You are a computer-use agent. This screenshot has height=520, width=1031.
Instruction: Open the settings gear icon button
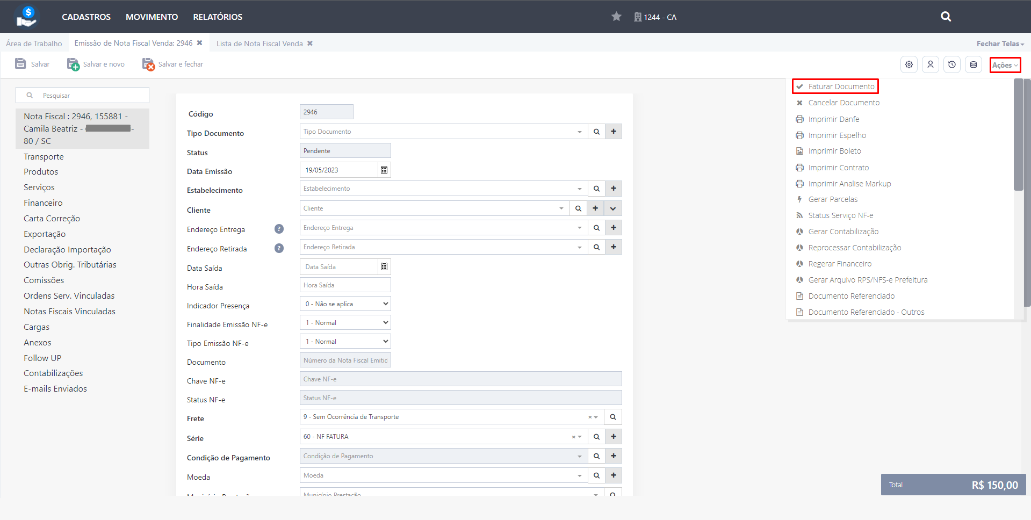pyautogui.click(x=909, y=64)
